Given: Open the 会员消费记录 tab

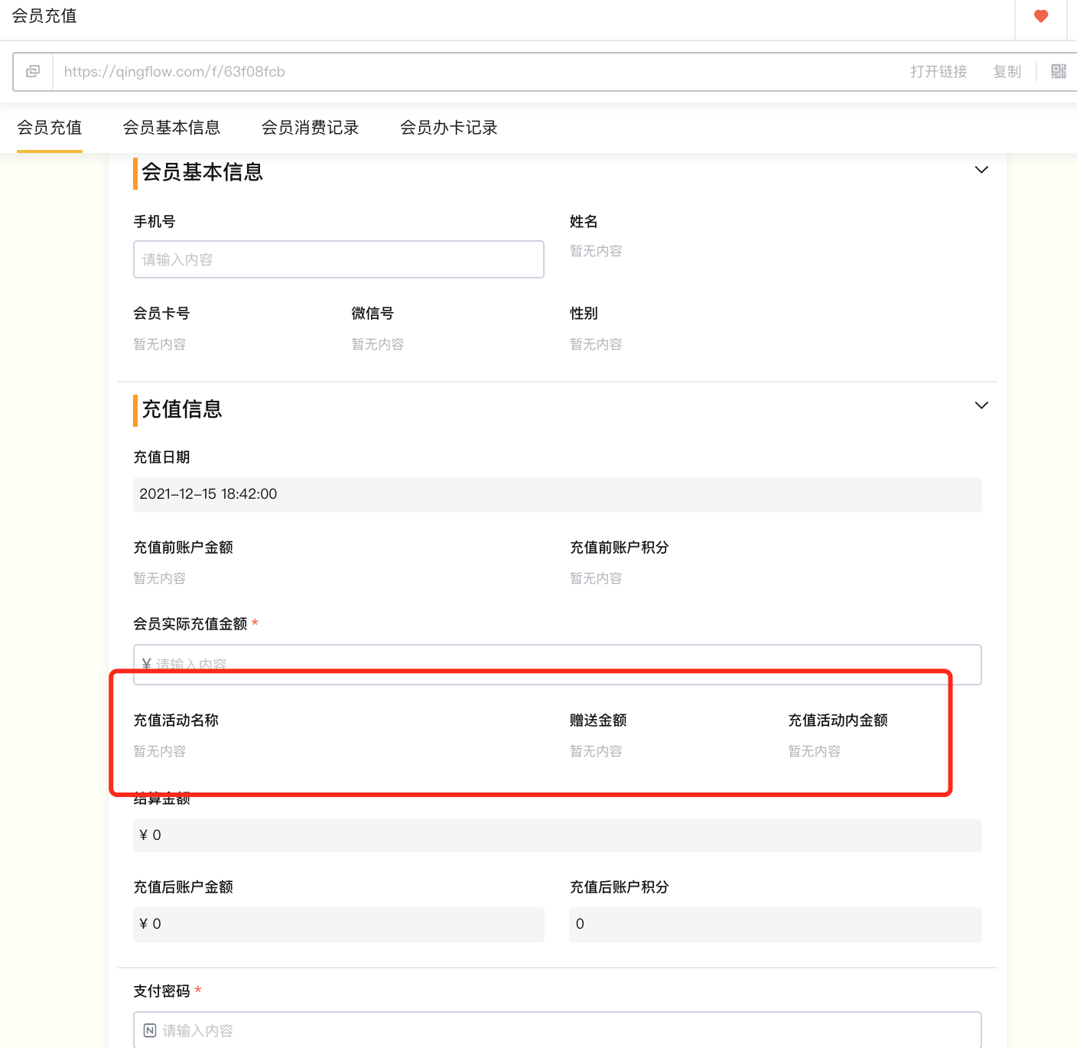Looking at the screenshot, I should point(311,128).
